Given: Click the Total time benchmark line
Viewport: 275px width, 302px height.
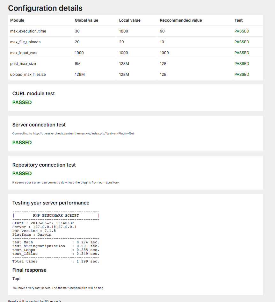Looking at the screenshot, I should [56, 261].
